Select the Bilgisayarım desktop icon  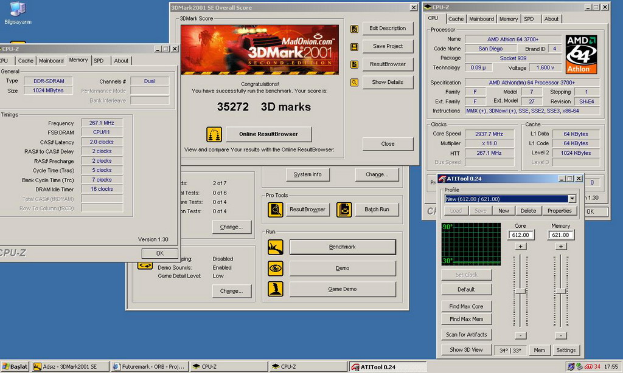pyautogui.click(x=18, y=13)
